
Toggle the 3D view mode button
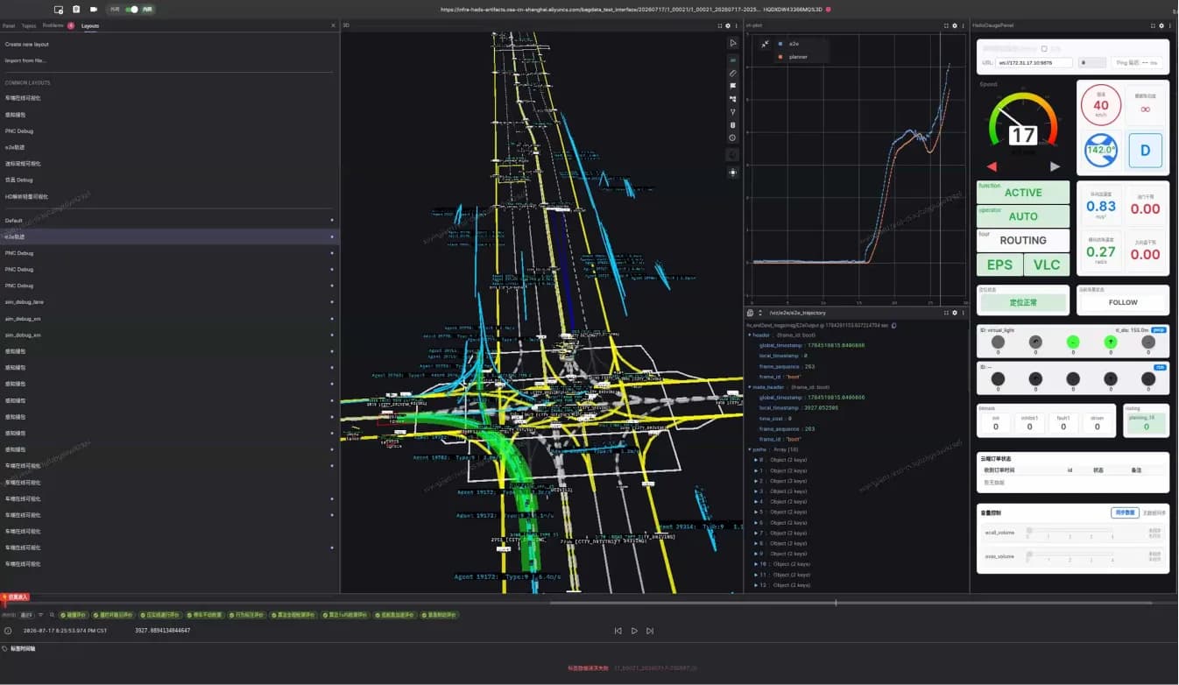pyautogui.click(x=733, y=60)
